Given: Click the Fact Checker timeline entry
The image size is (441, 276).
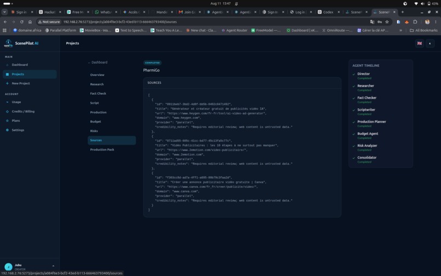Looking at the screenshot, I should coord(367,97).
